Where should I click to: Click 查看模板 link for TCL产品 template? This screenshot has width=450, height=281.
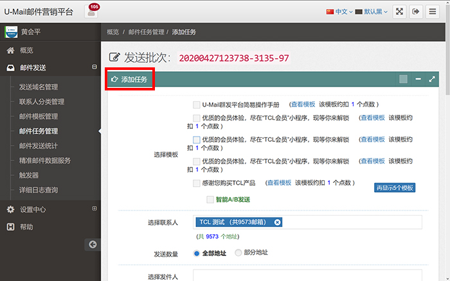(x=279, y=183)
